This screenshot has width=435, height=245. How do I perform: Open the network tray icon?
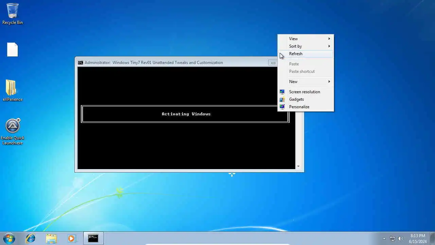(x=393, y=239)
